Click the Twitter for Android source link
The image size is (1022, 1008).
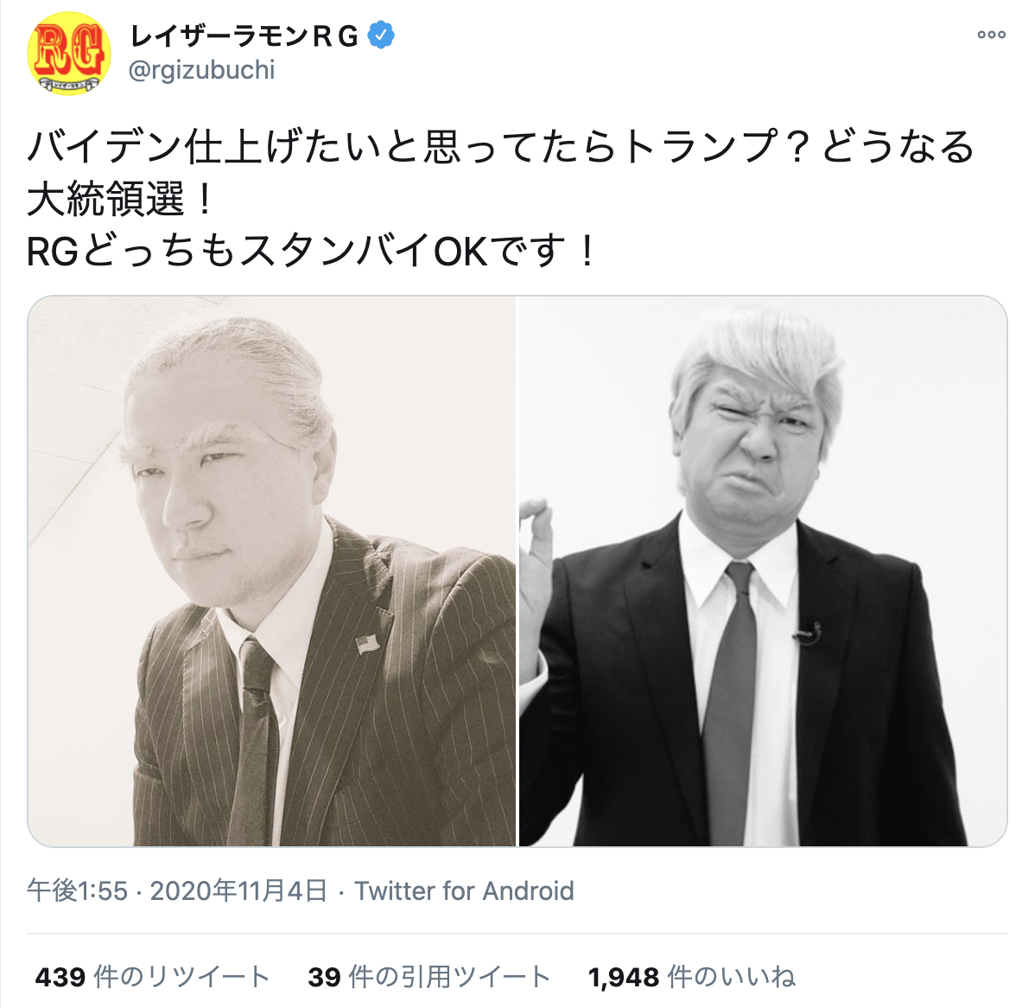(464, 890)
